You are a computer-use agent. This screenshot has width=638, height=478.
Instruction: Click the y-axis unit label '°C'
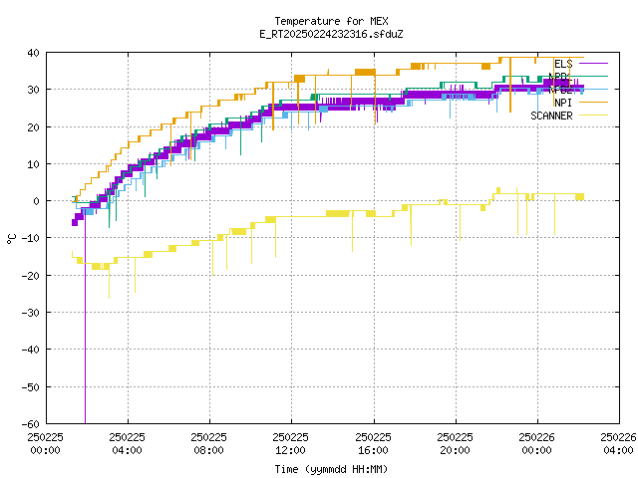11,239
